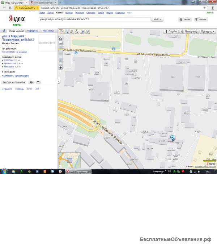The height and width of the screenshot is (244, 217).
Task: Open the Блог footer link
Action: pos(30,89)
